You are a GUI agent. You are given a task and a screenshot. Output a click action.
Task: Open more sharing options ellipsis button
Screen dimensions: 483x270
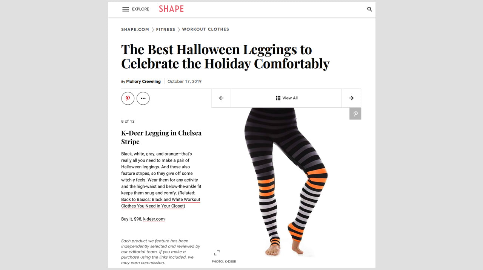143,98
